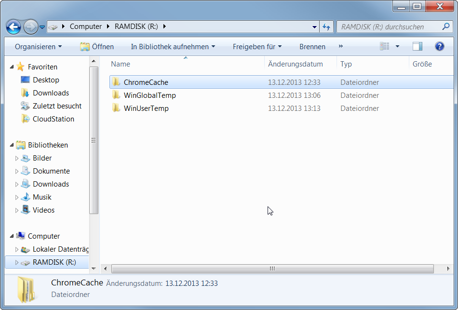Click the address bar refresh icon
Viewport: 458px width, 310px height.
coord(326,27)
